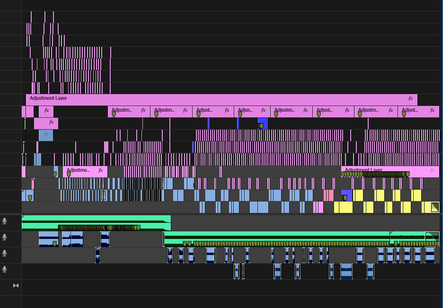
Task: Click the voice-over microphone on the third audio track
Action: coord(5,253)
